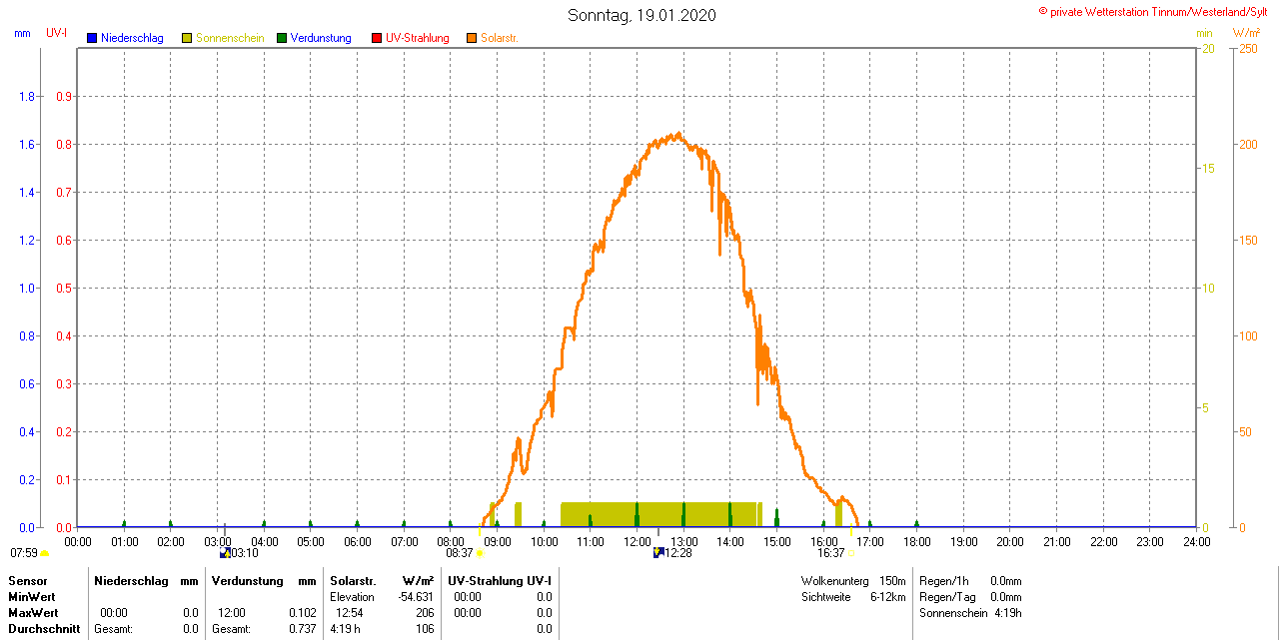Click the W/m² axis unit label
1279x640 pixels.
(x=1246, y=33)
